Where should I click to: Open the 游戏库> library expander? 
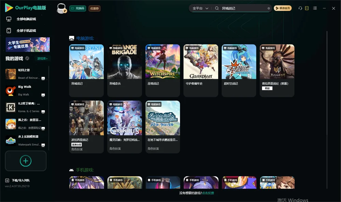pyautogui.click(x=42, y=59)
